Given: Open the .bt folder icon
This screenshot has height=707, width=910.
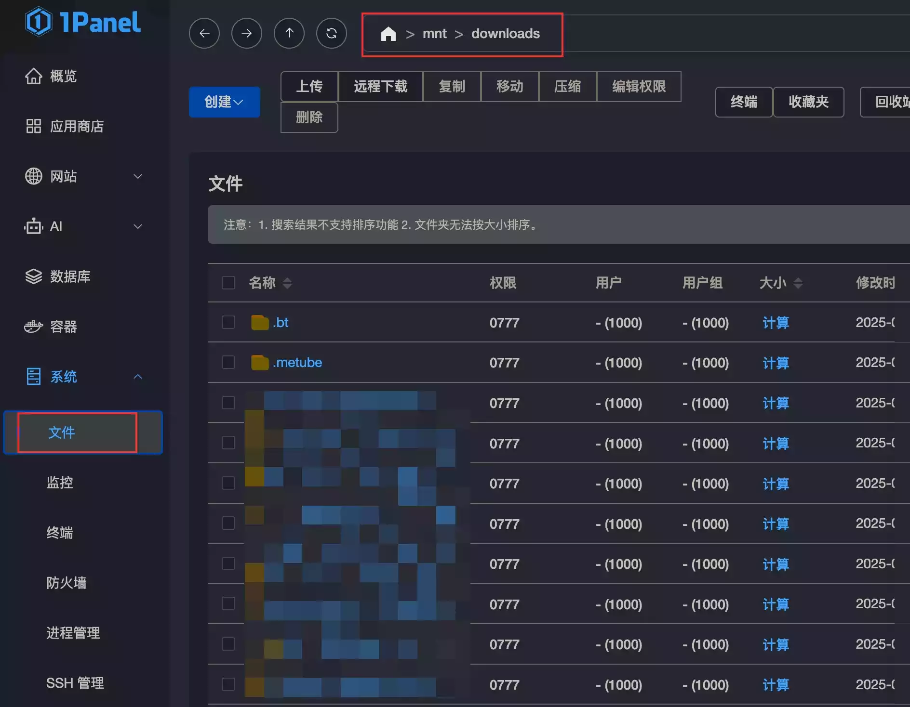Looking at the screenshot, I should [260, 323].
